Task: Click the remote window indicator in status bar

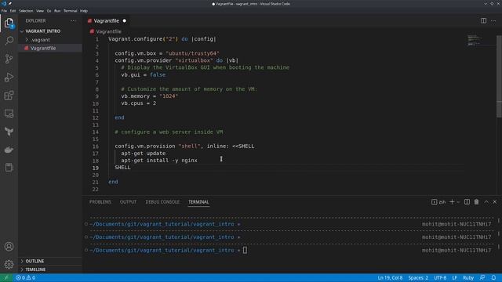Action: pyautogui.click(x=5, y=277)
